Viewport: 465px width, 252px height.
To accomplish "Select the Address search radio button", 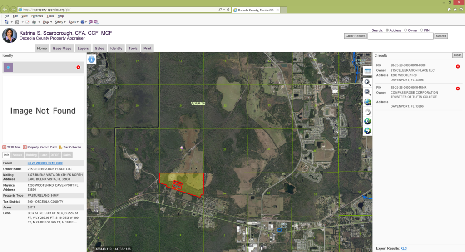I will [x=387, y=30].
